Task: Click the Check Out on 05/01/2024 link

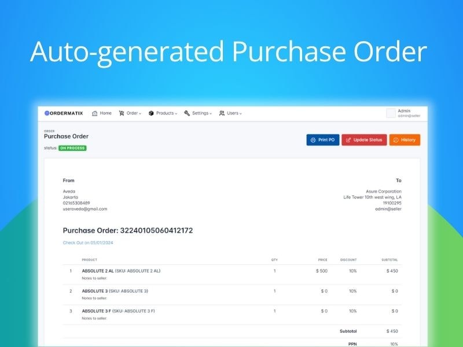Action: (x=88, y=242)
